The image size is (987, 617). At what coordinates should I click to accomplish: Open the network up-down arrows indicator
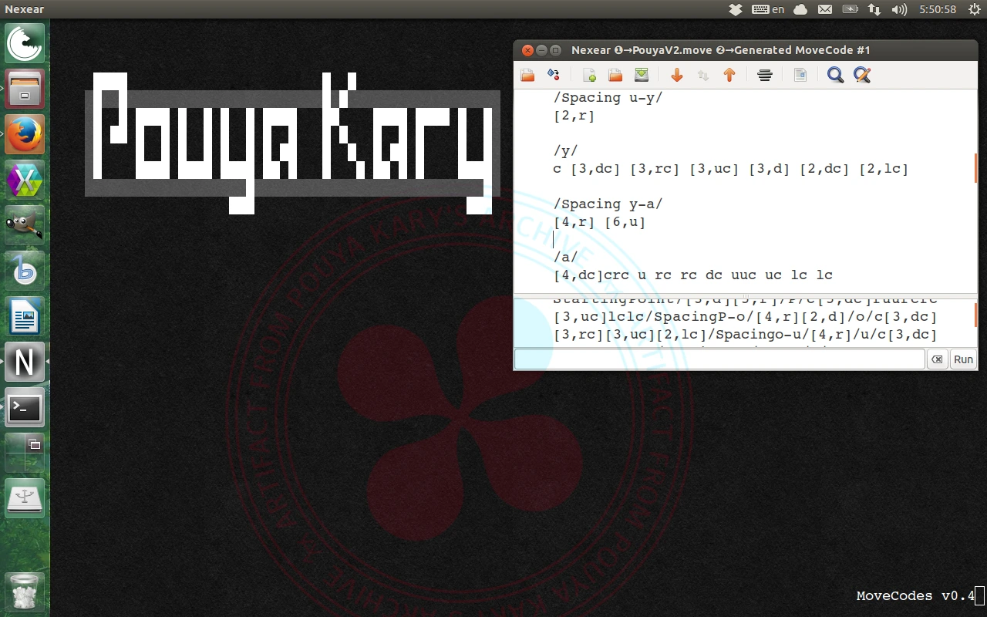tap(874, 9)
